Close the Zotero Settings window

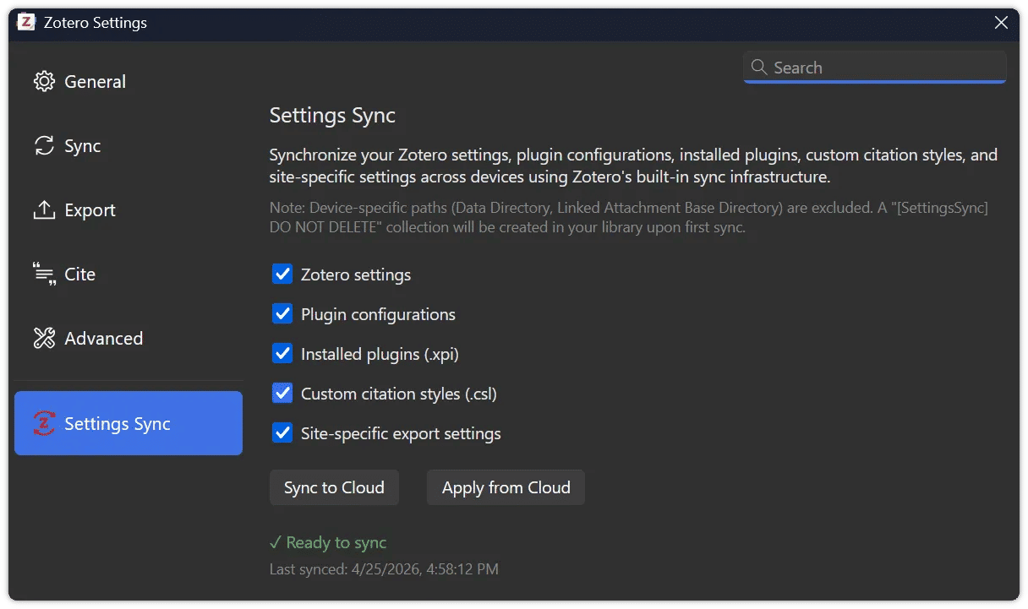point(1001,23)
